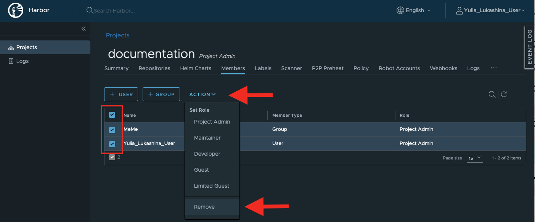Image resolution: width=535 pixels, height=222 pixels.
Task: Open the Policy tab
Action: point(361,68)
